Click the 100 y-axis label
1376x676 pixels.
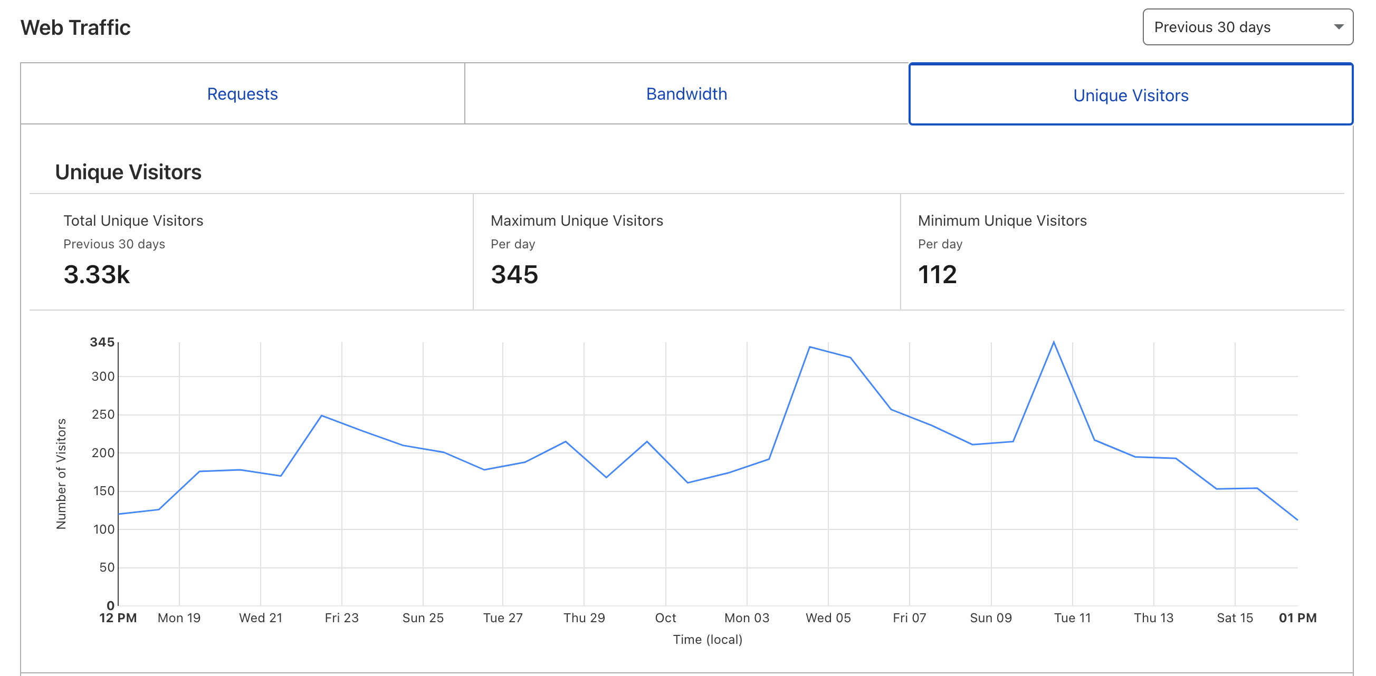coord(103,529)
